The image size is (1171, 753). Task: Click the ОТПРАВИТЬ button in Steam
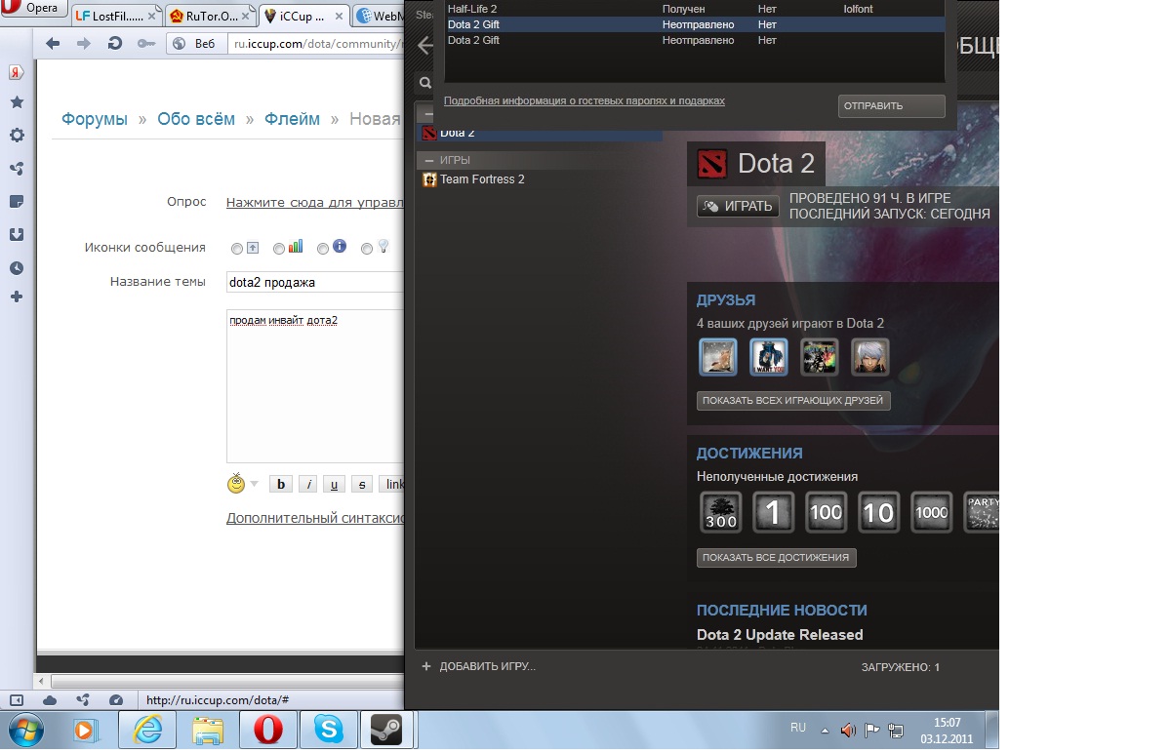click(891, 105)
